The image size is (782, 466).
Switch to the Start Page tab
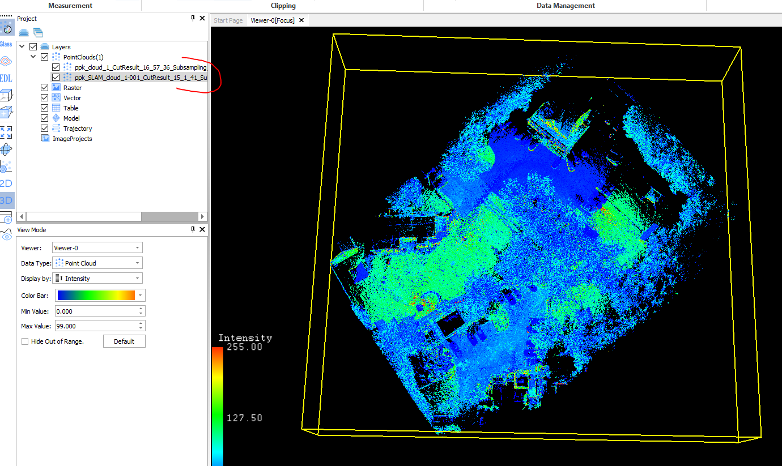[228, 20]
